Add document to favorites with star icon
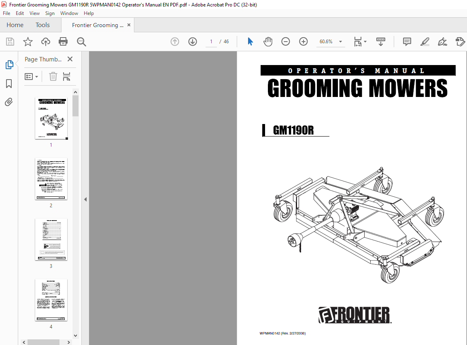Image resolution: width=467 pixels, height=345 pixels. point(28,42)
